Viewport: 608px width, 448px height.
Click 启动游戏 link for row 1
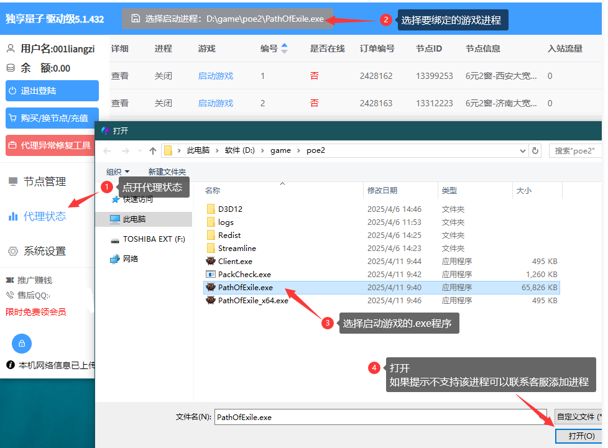point(216,76)
